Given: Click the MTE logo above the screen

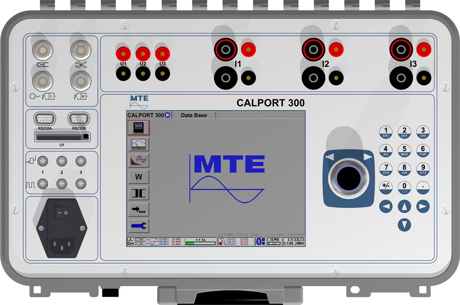Looking at the screenshot, I should (x=139, y=102).
